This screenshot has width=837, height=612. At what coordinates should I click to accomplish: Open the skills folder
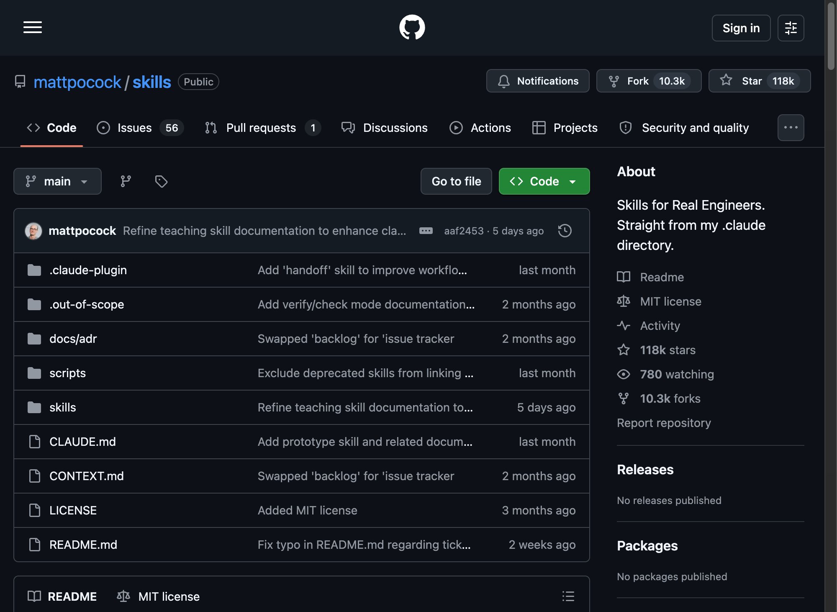[63, 407]
